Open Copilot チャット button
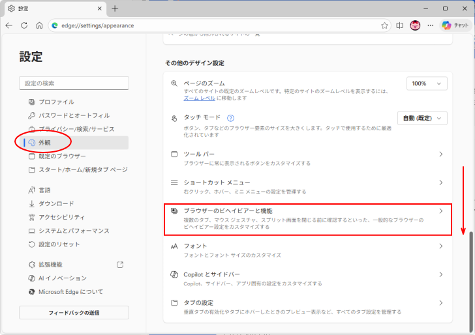The image size is (475, 335). click(455, 25)
